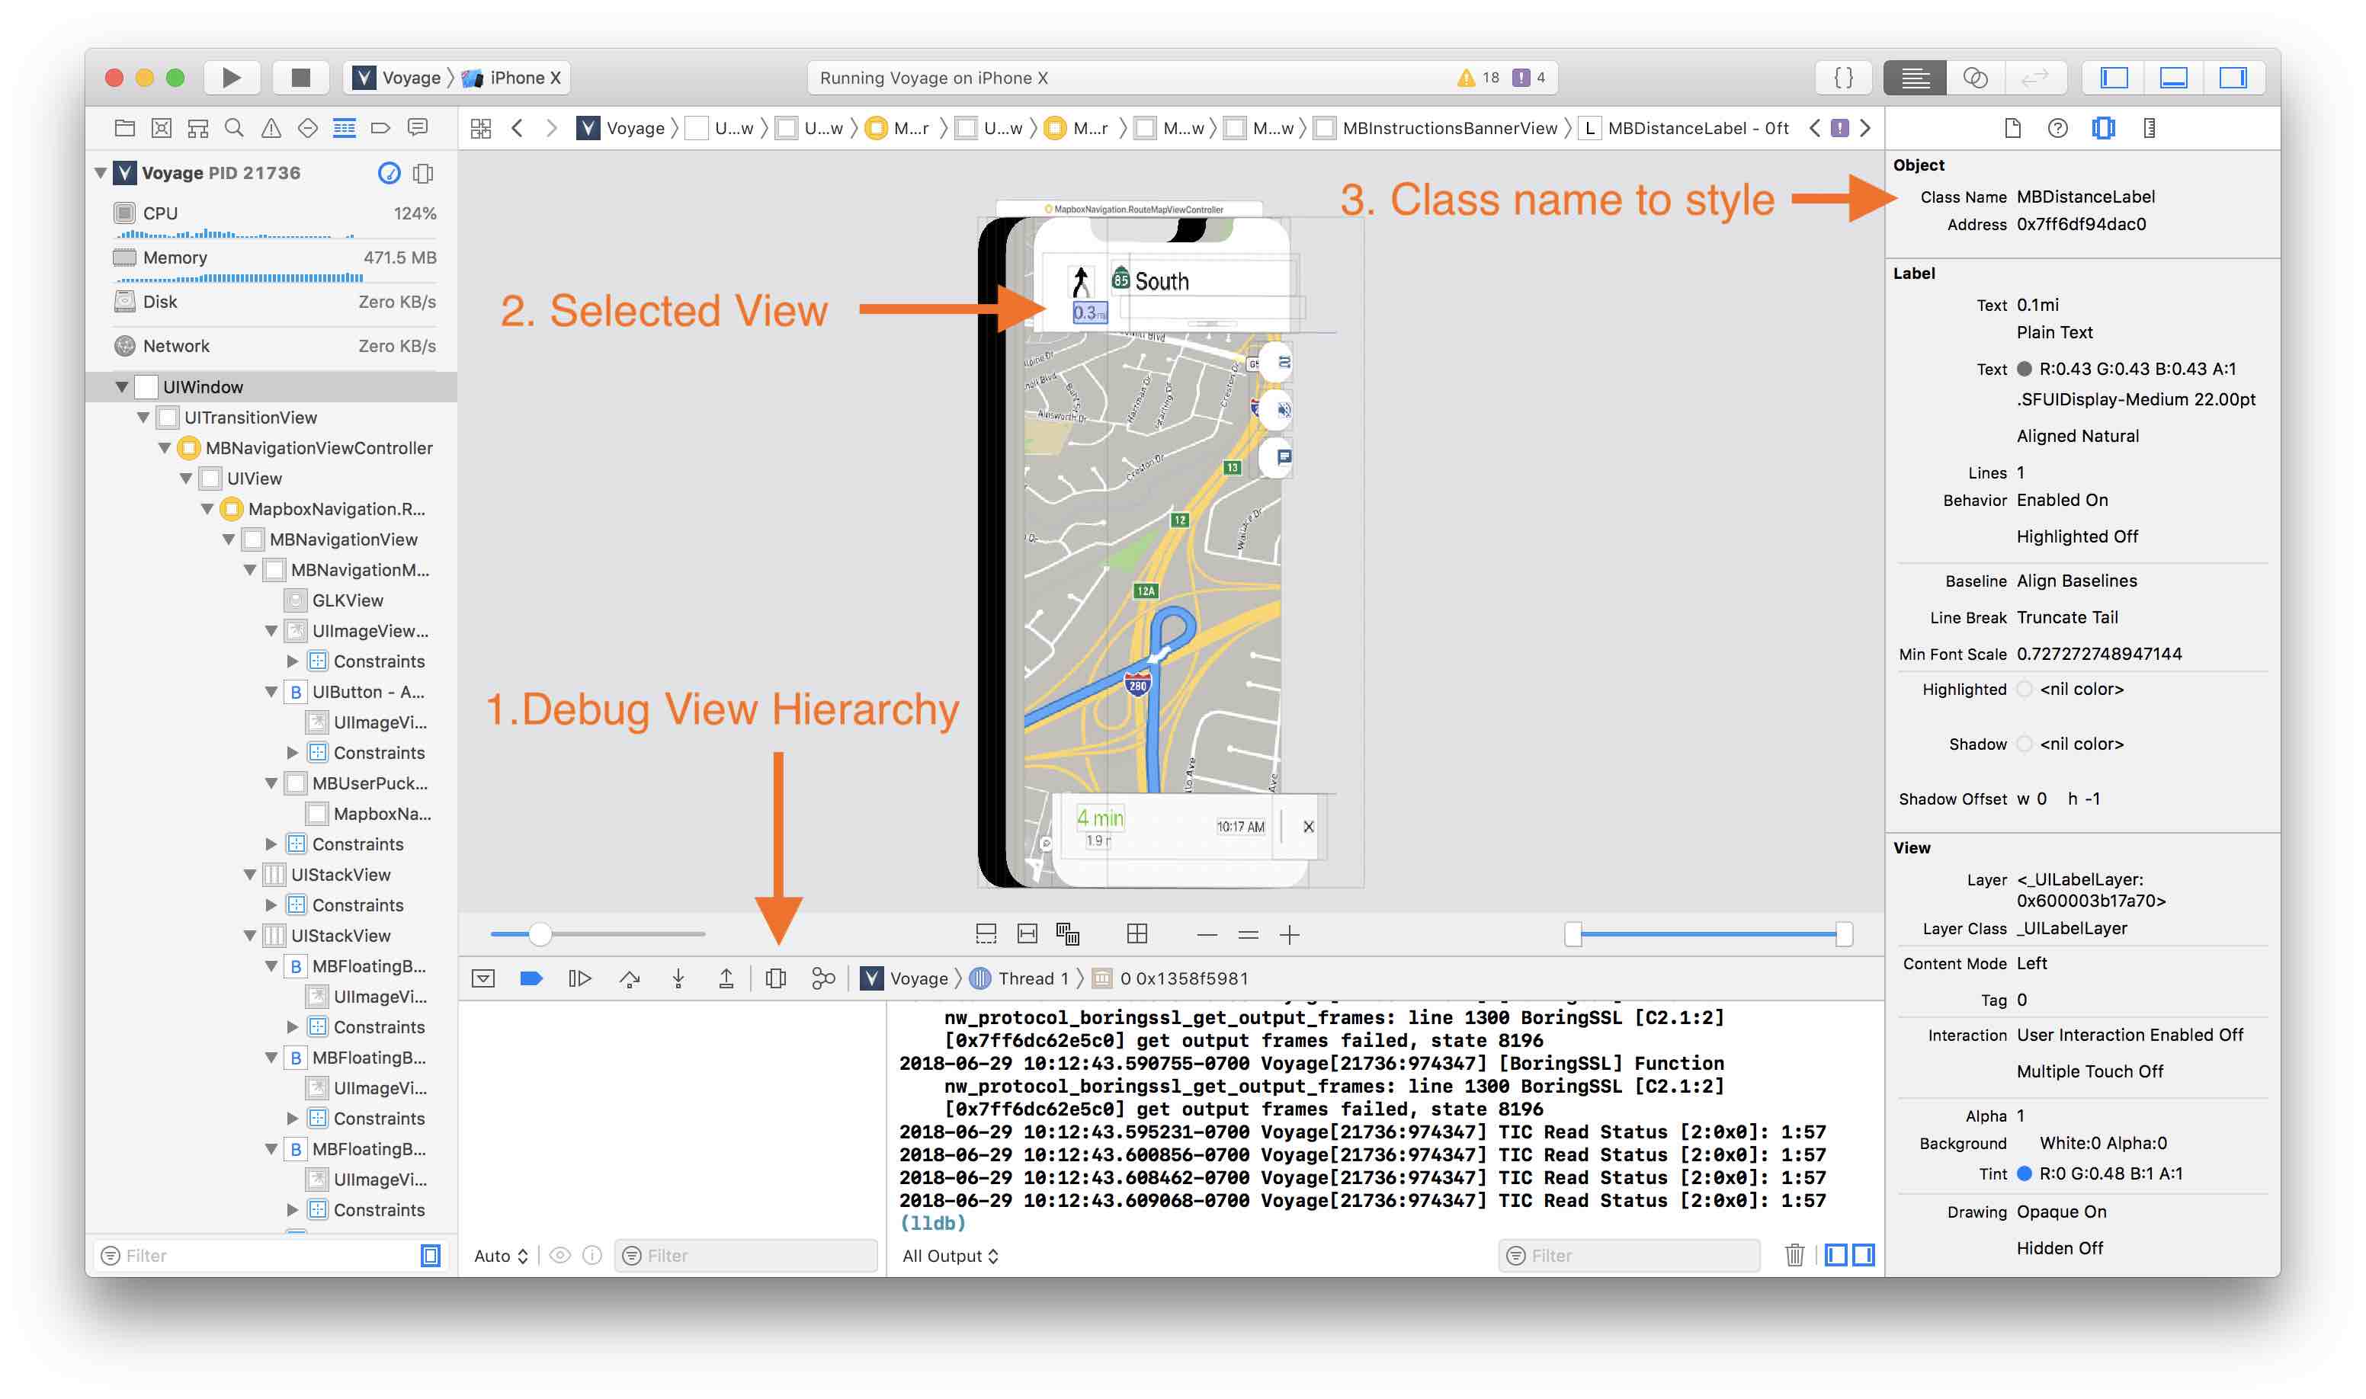The width and height of the screenshot is (2366, 1399).
Task: Click the clear console trash icon
Action: (x=1794, y=1255)
